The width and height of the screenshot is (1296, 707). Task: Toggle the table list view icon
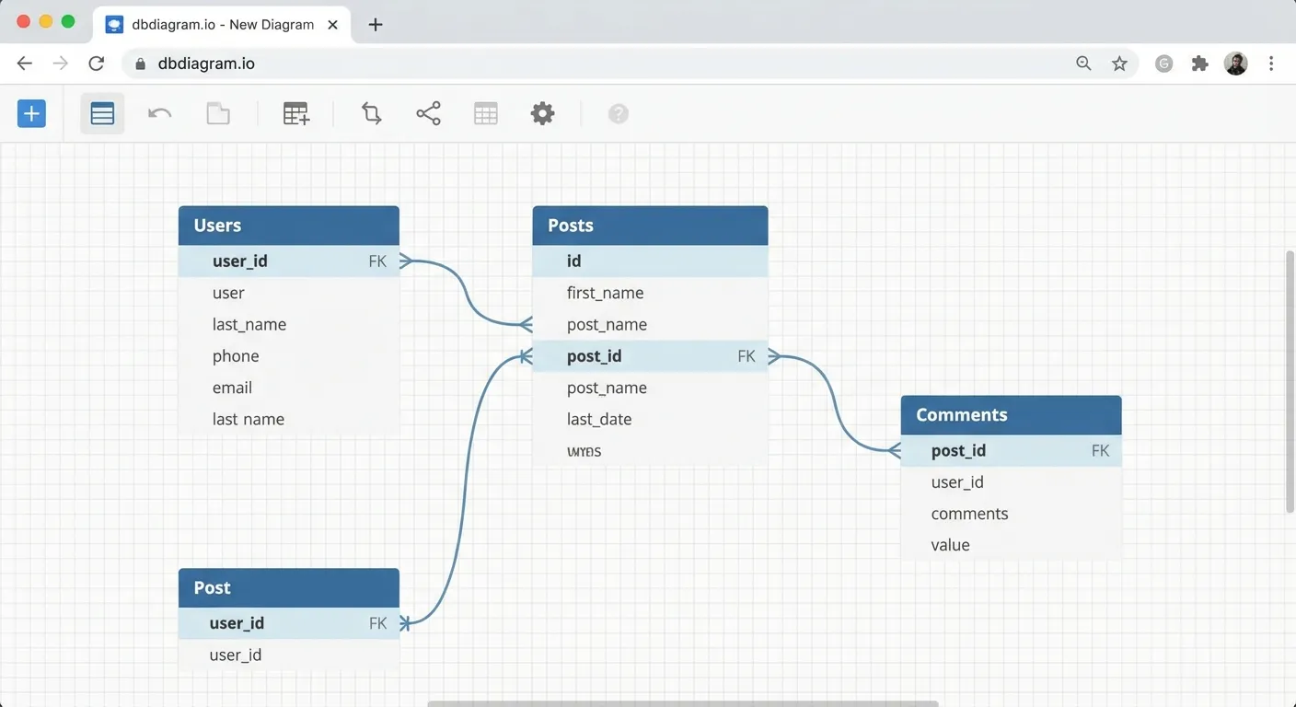(102, 114)
